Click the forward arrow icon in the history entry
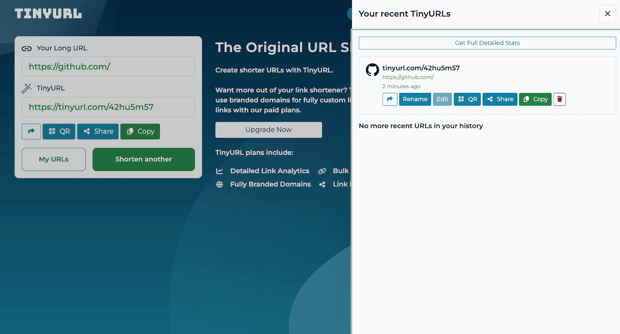The image size is (620, 334). click(389, 99)
